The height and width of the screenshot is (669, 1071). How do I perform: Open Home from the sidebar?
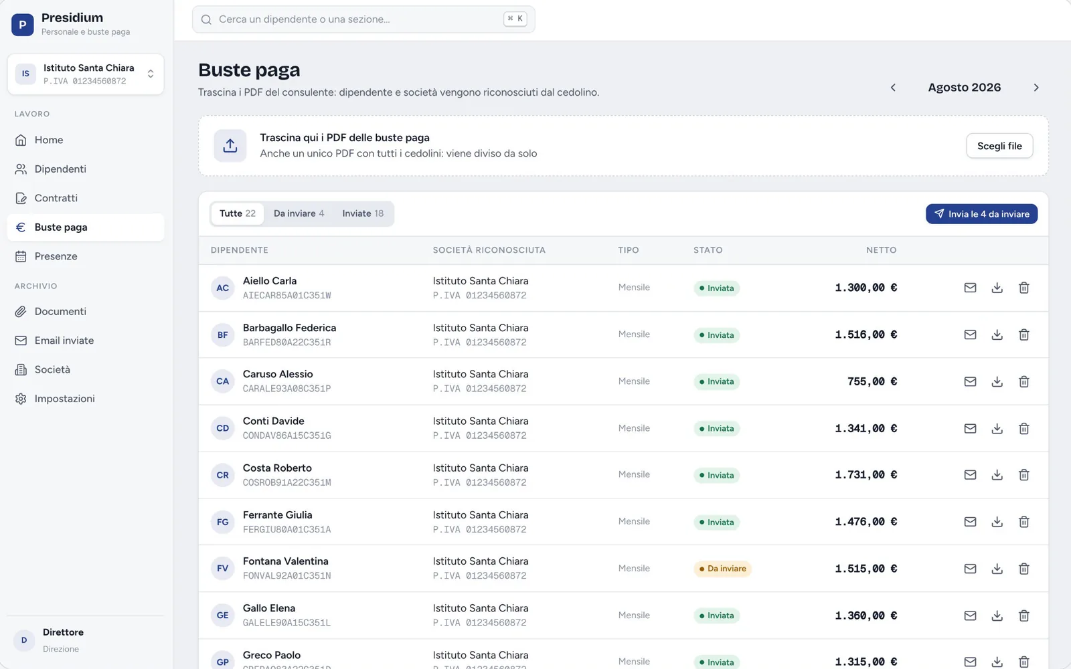86,140
